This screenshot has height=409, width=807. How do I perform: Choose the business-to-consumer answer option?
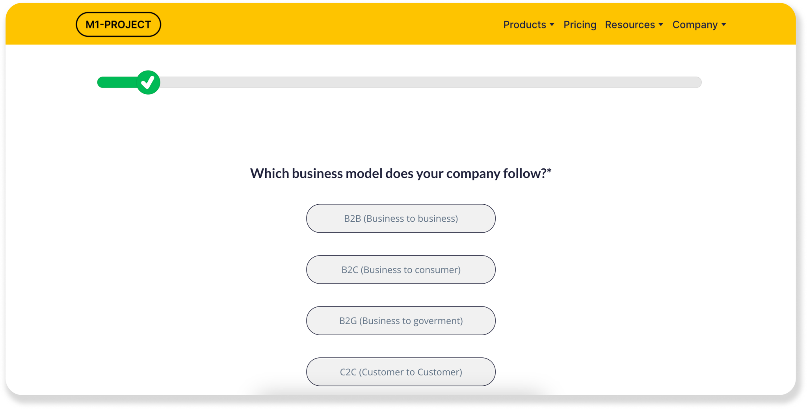(x=401, y=269)
